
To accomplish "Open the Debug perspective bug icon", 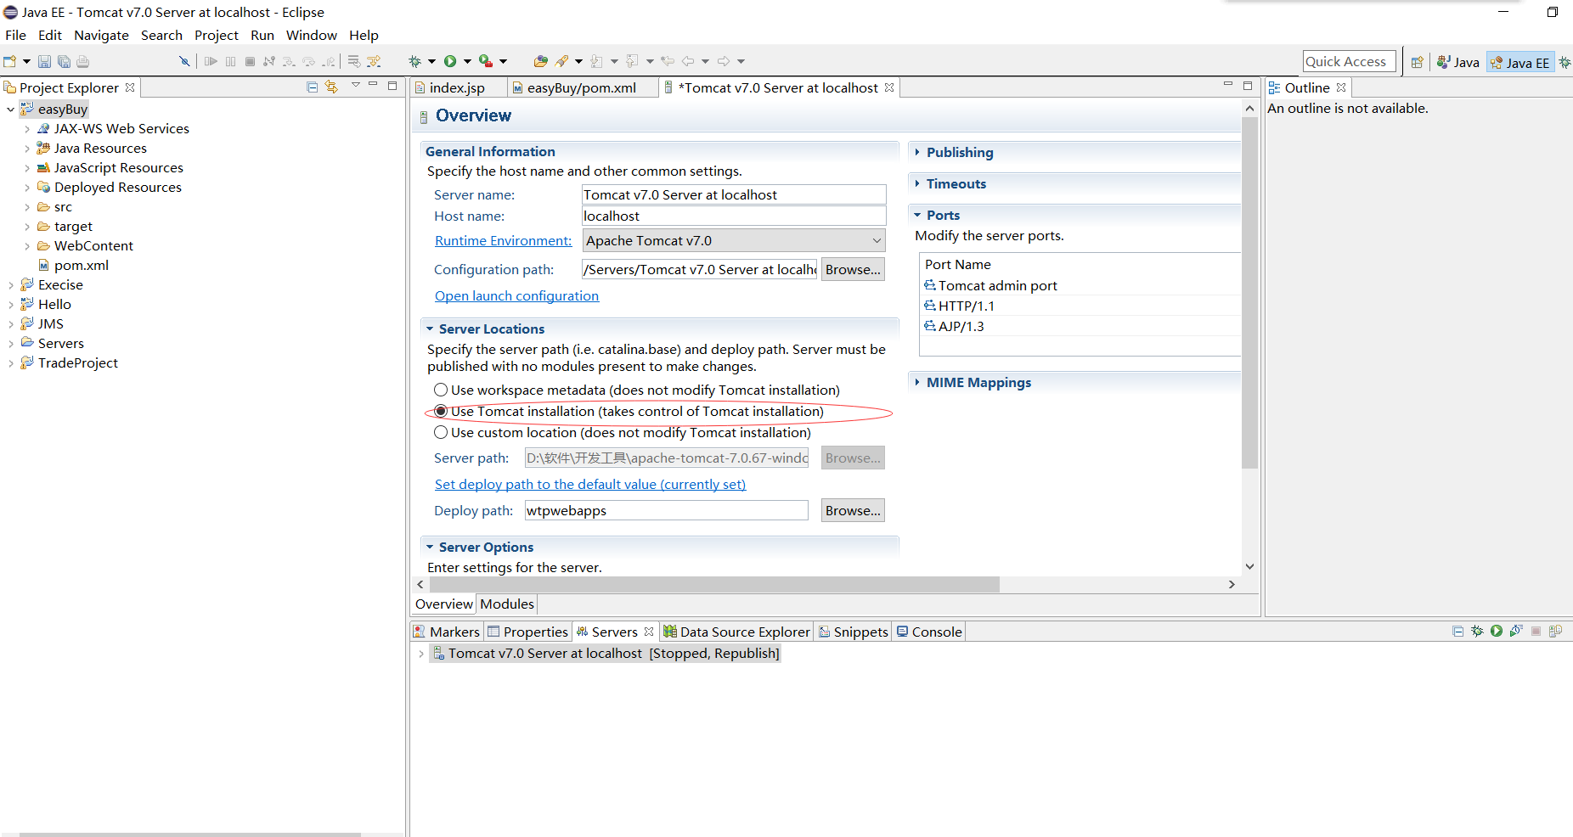I will [x=1565, y=62].
